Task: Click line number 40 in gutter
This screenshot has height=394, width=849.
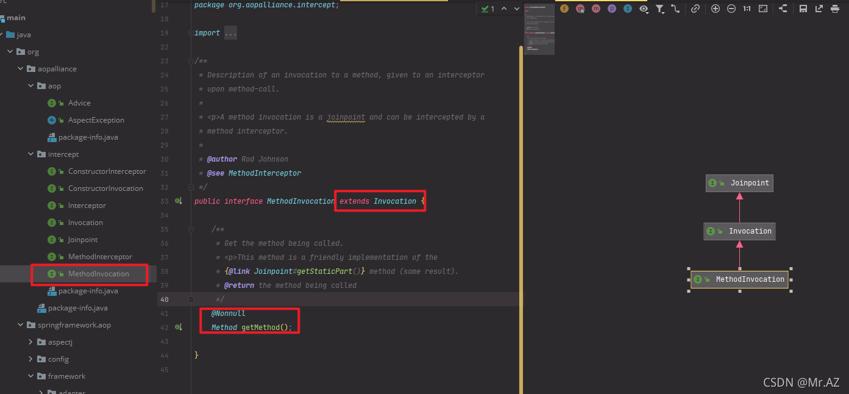Action: pos(164,299)
